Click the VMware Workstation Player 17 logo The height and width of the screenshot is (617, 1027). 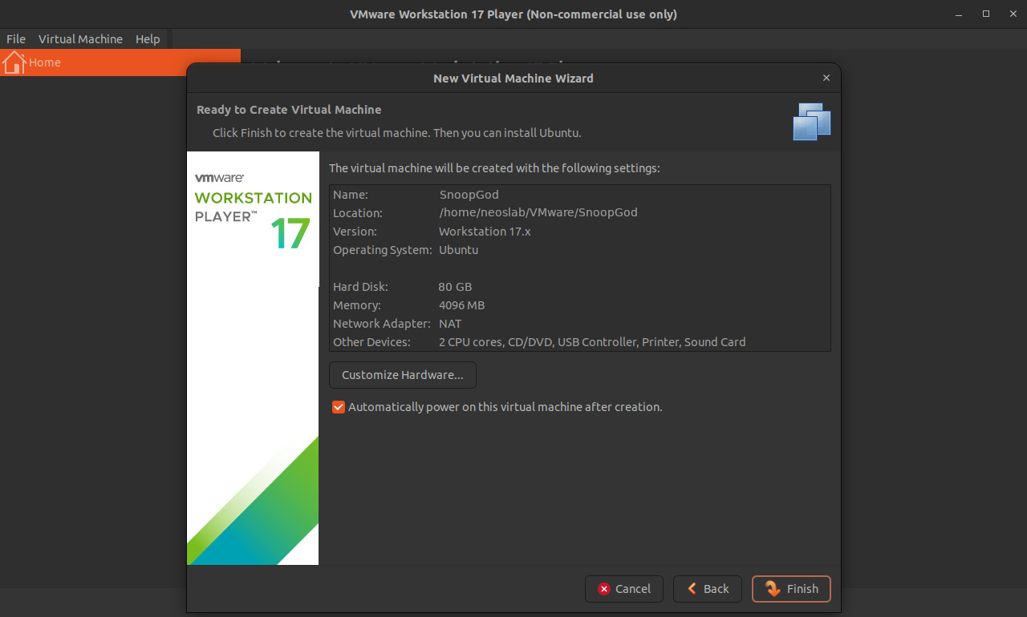[253, 210]
